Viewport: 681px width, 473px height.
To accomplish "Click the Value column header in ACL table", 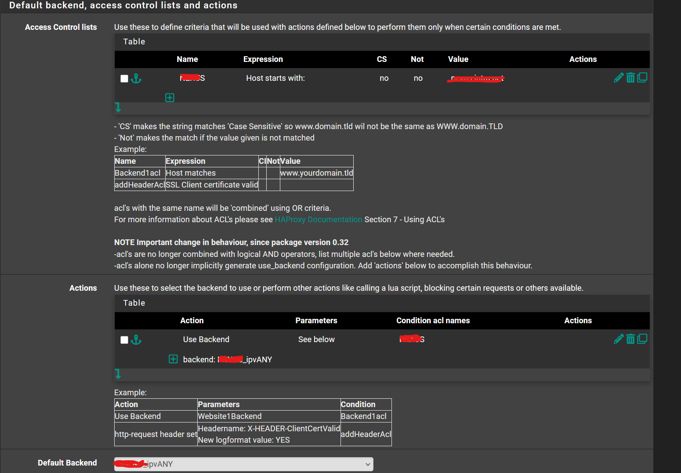I will pyautogui.click(x=458, y=59).
